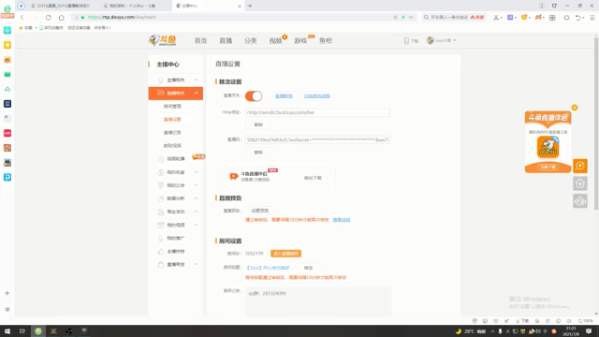Screen dimensions: 599x337
Task: Open the 鱼吧 nav item
Action: [326, 40]
